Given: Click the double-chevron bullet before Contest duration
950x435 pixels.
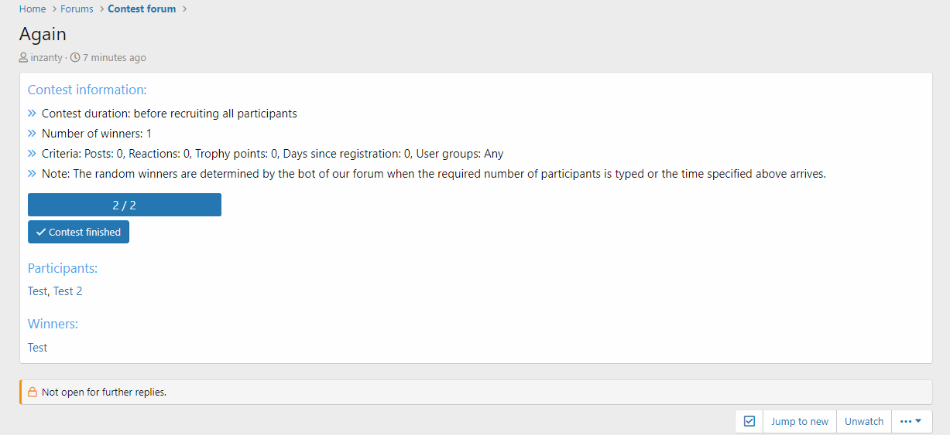Looking at the screenshot, I should [x=33, y=114].
